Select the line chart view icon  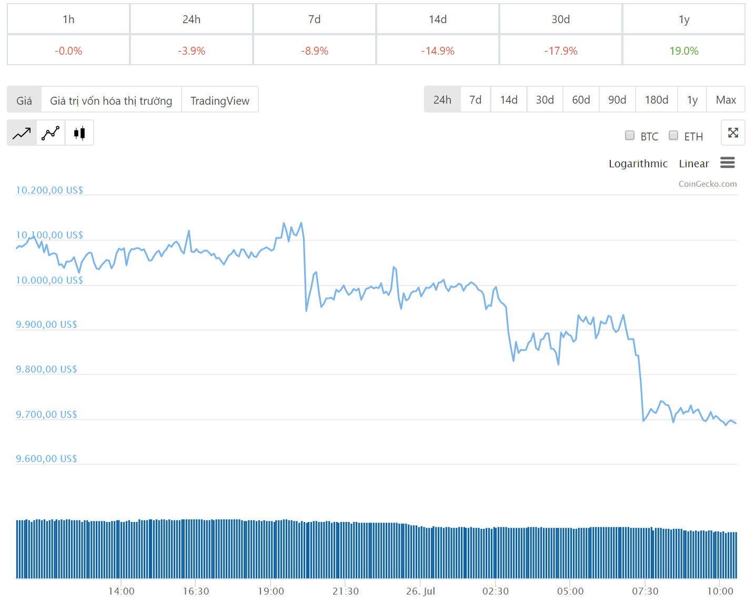point(22,133)
